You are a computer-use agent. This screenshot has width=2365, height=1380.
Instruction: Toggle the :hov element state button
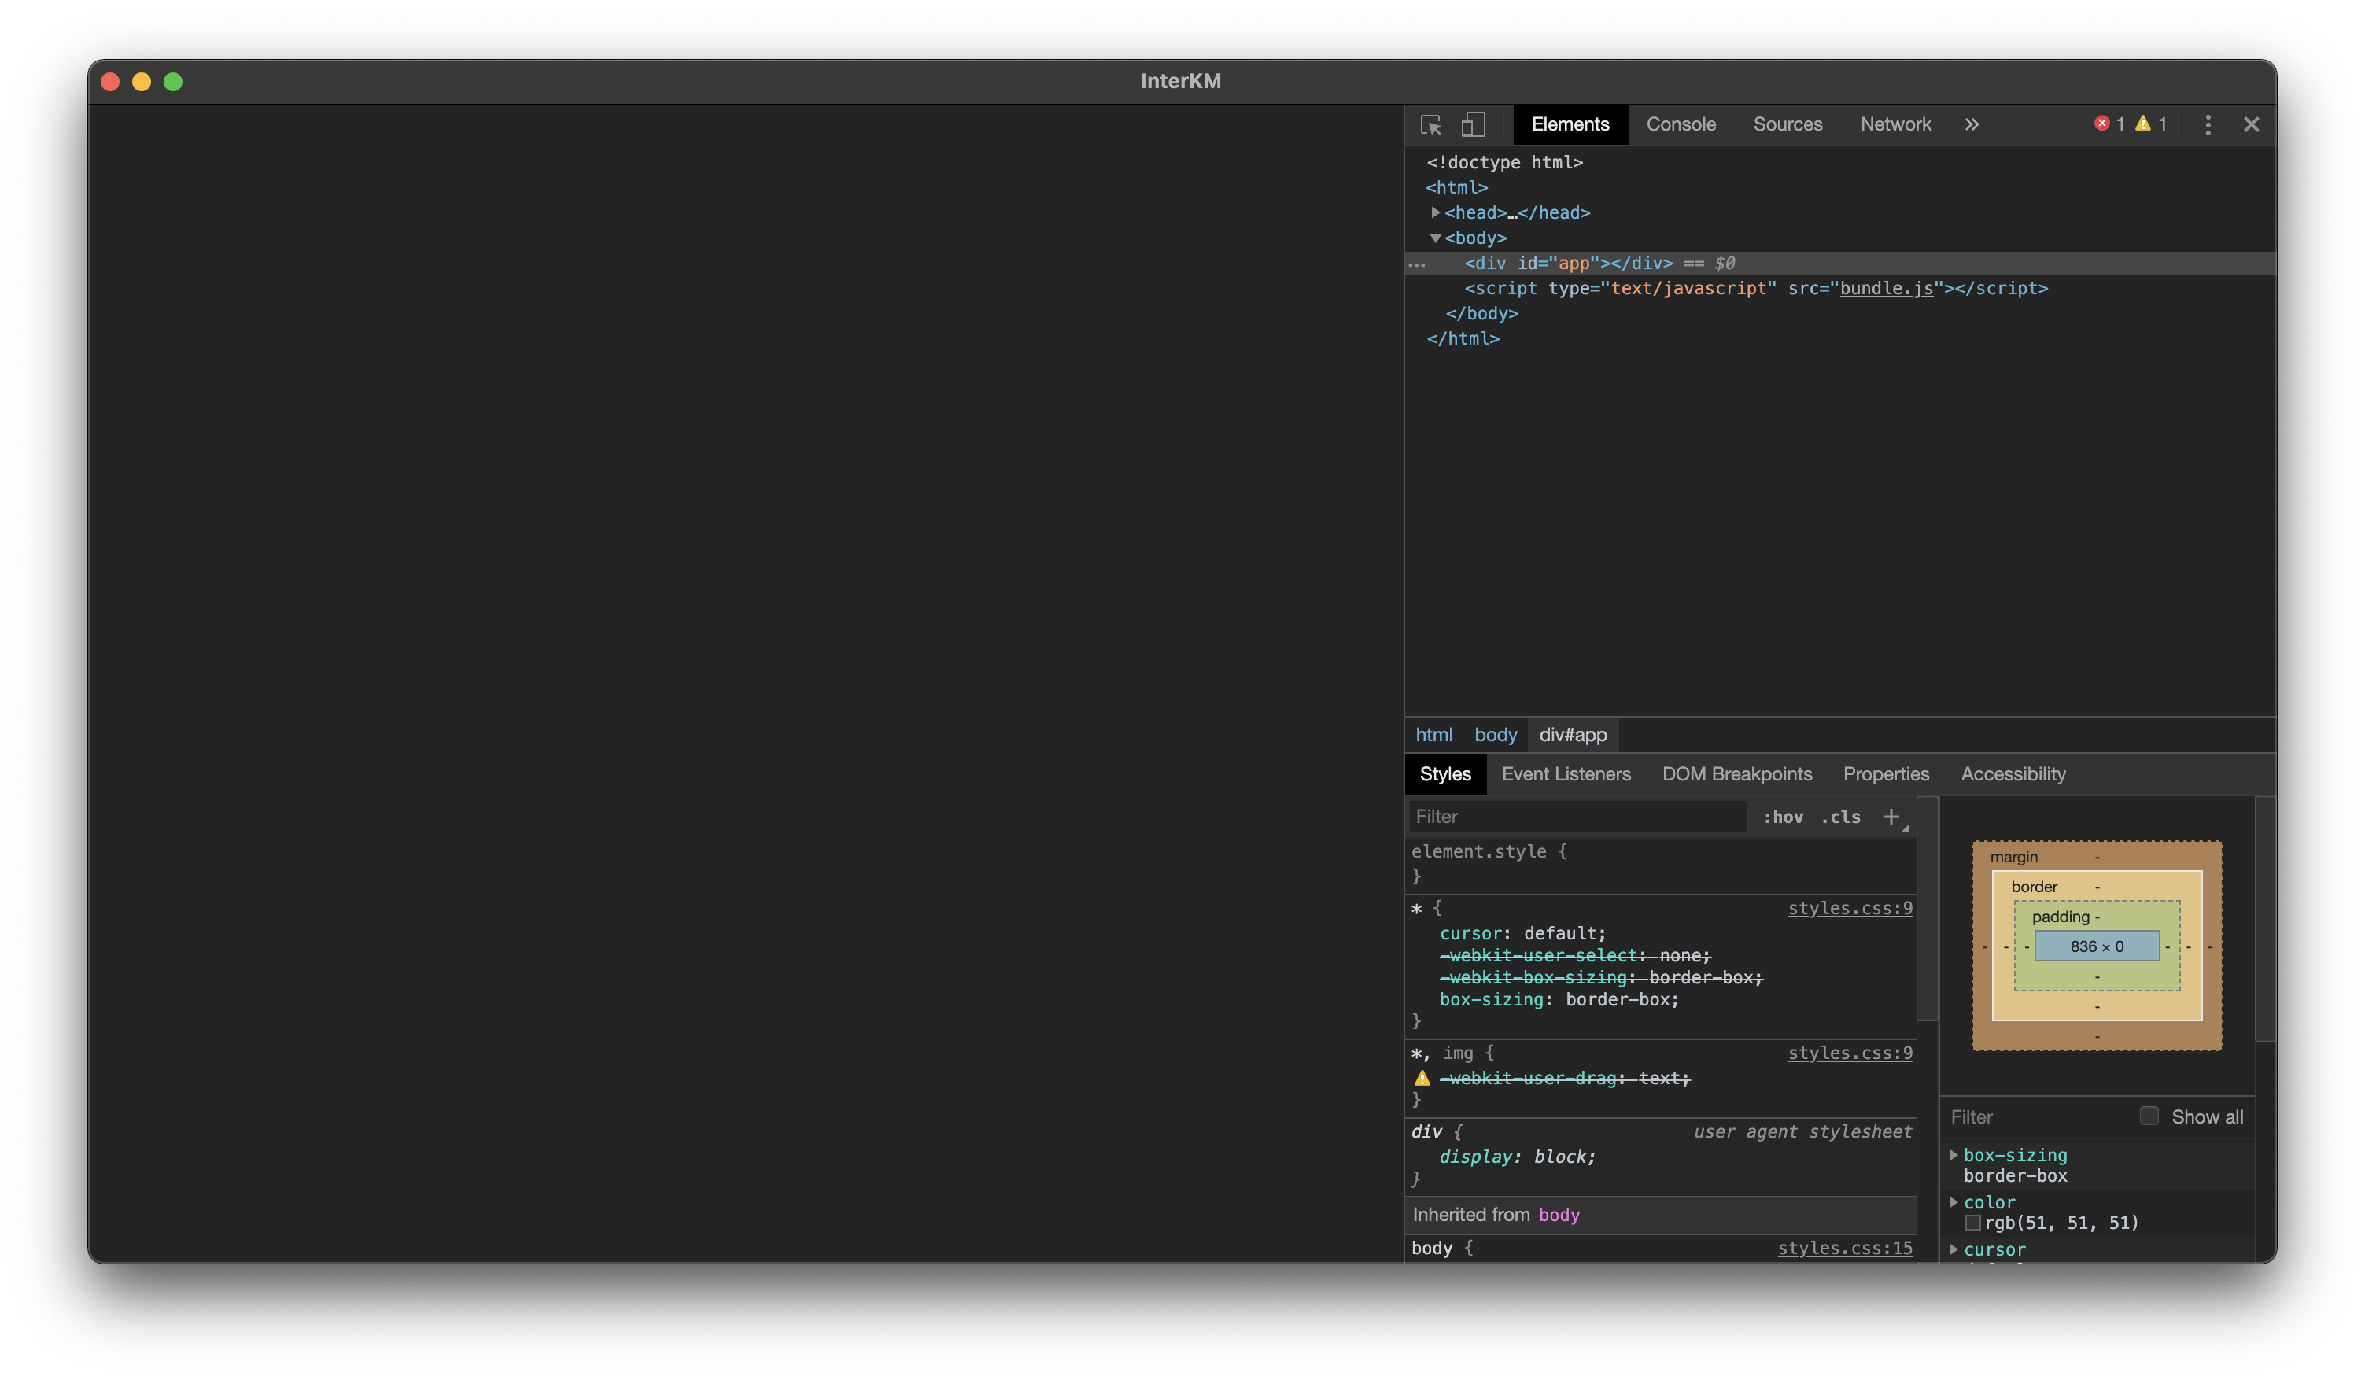tap(1783, 817)
